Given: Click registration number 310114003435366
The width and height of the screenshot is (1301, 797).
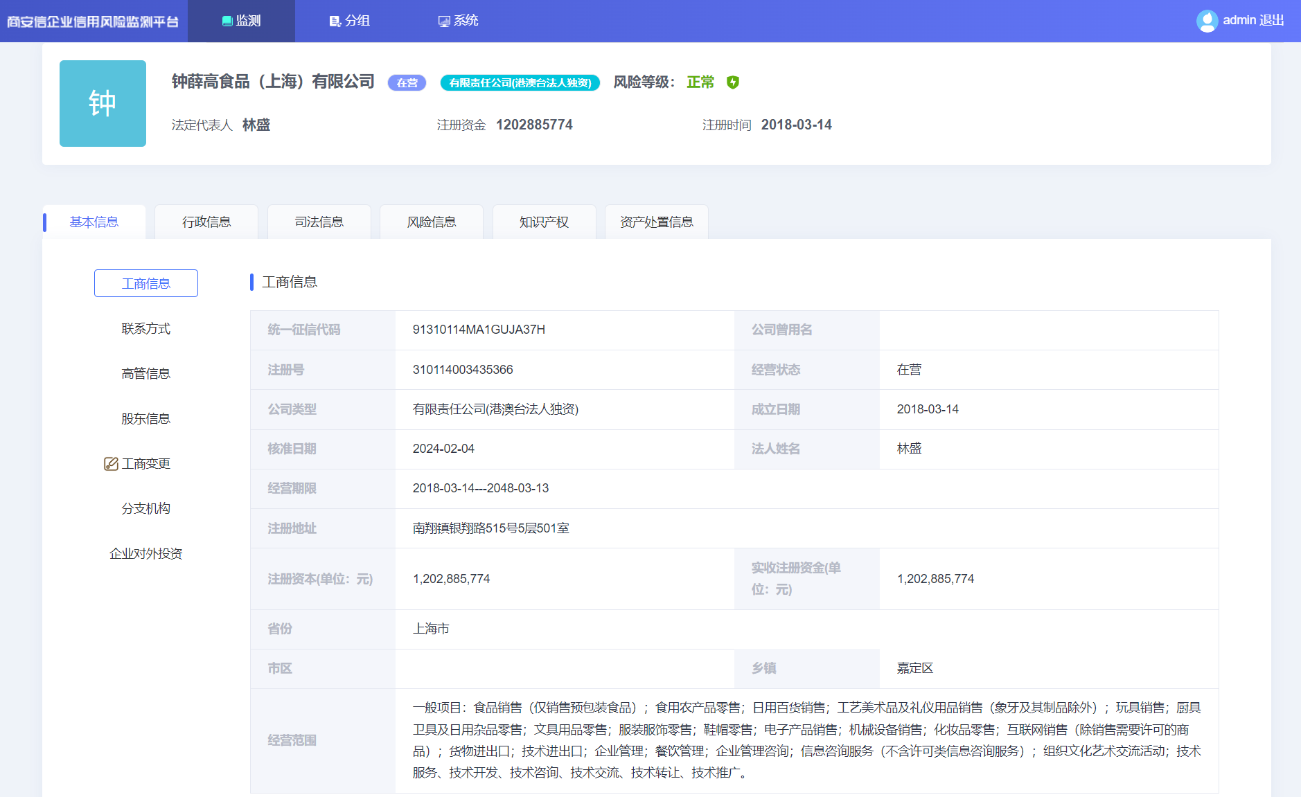Looking at the screenshot, I should coord(463,370).
